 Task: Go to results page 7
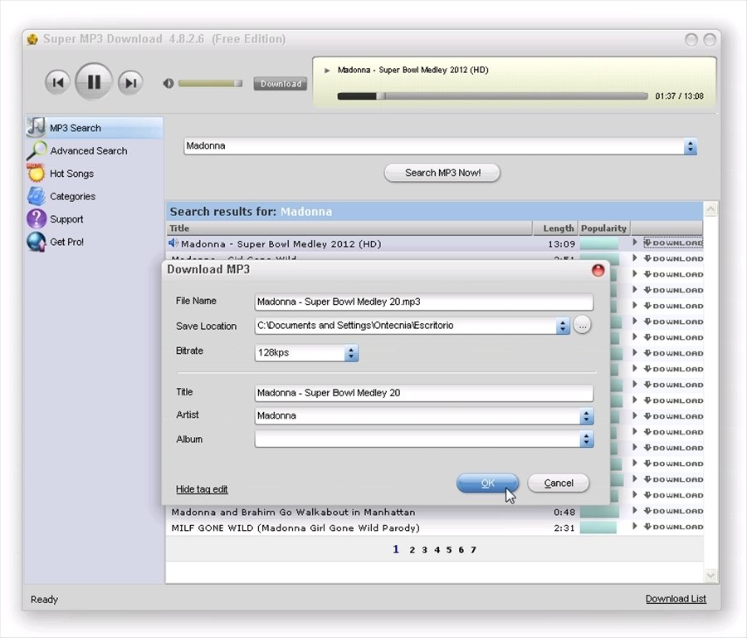pyautogui.click(x=473, y=550)
